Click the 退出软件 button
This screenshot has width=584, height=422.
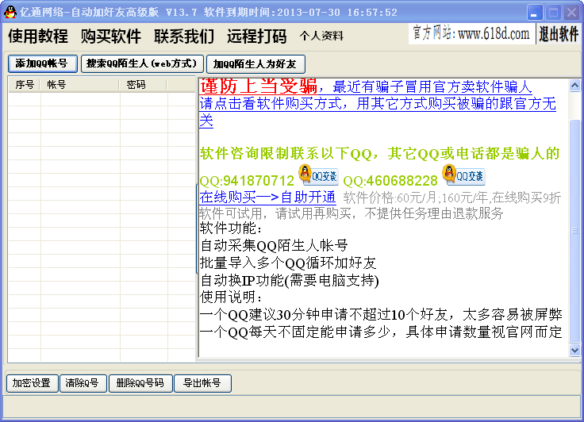click(x=559, y=34)
